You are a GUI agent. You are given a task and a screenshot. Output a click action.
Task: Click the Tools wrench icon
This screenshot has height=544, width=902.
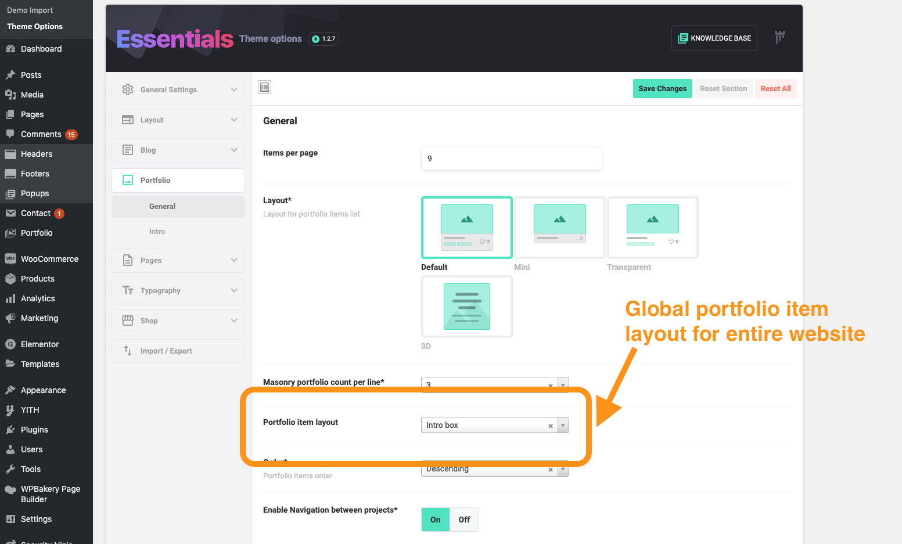[10, 469]
